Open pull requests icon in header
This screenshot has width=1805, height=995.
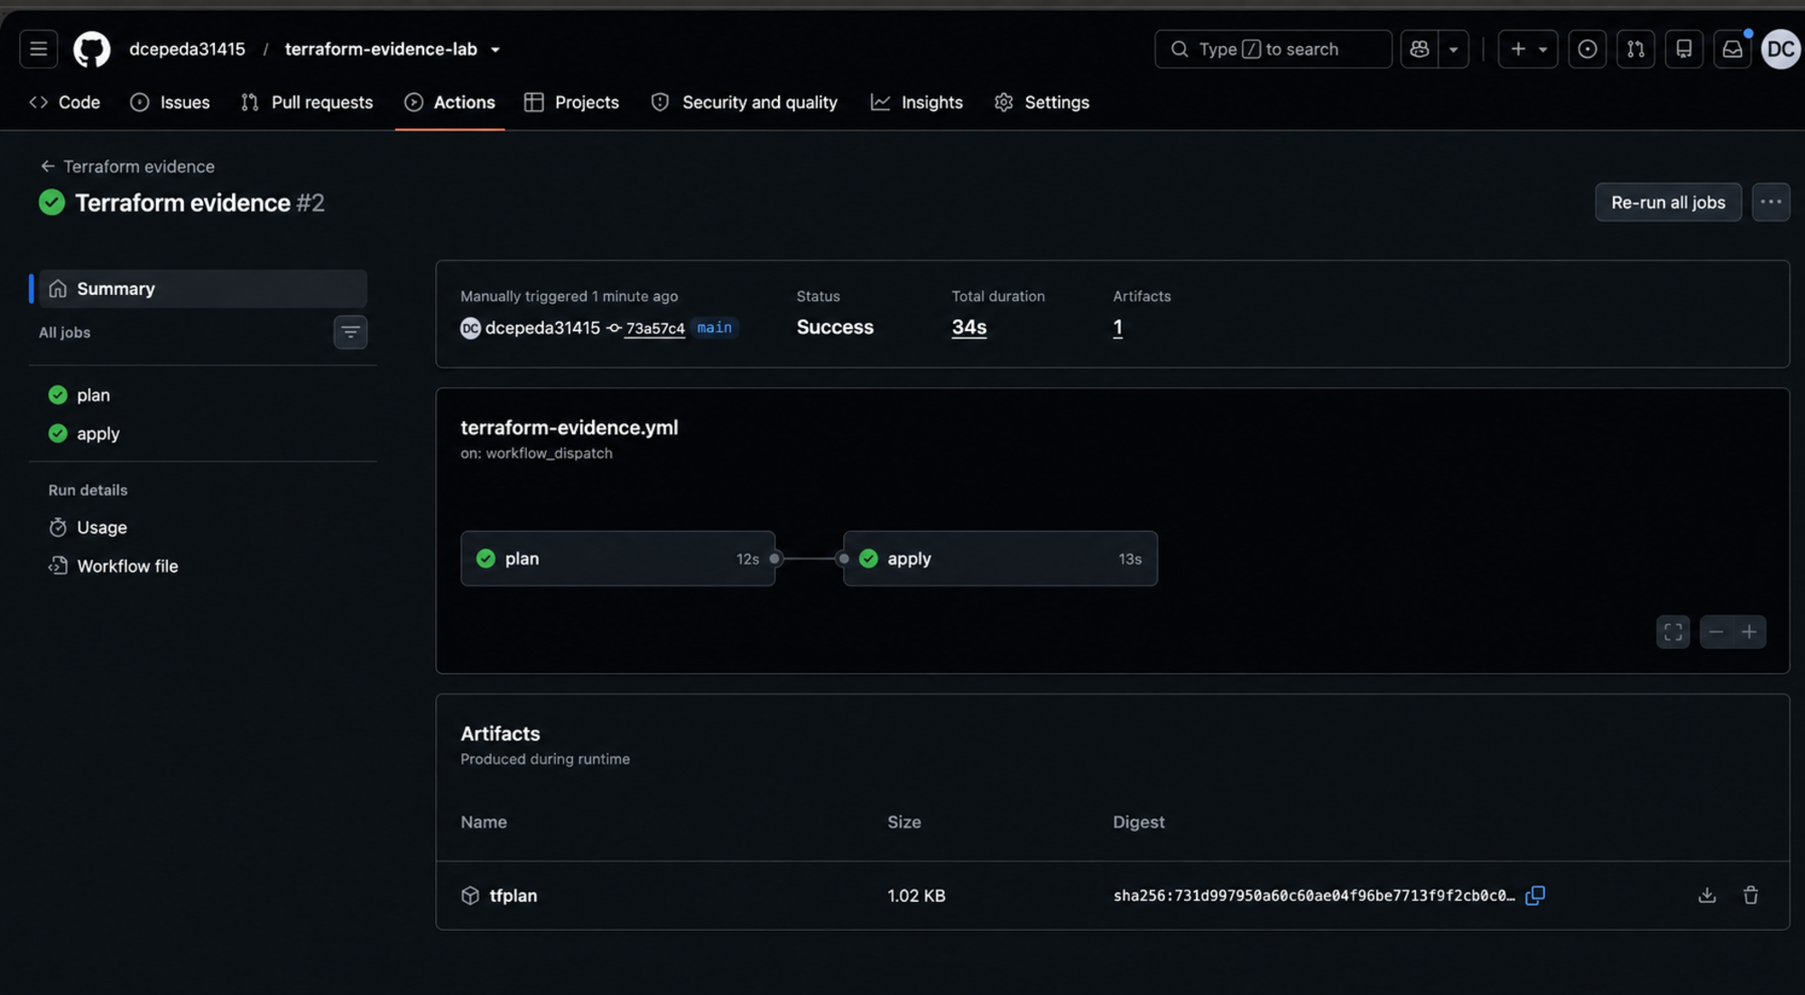point(1635,49)
